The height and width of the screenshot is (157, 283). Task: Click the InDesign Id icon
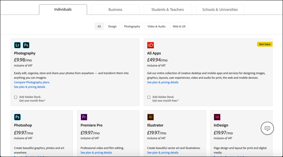coord(217,117)
